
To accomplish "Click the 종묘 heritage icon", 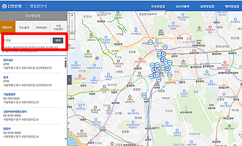I will point(199,41).
